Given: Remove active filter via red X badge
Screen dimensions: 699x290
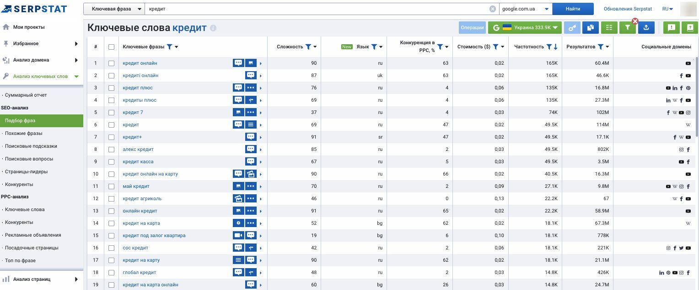Looking at the screenshot, I should 635,21.
